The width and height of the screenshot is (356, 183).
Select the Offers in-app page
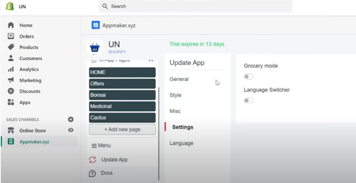122,84
